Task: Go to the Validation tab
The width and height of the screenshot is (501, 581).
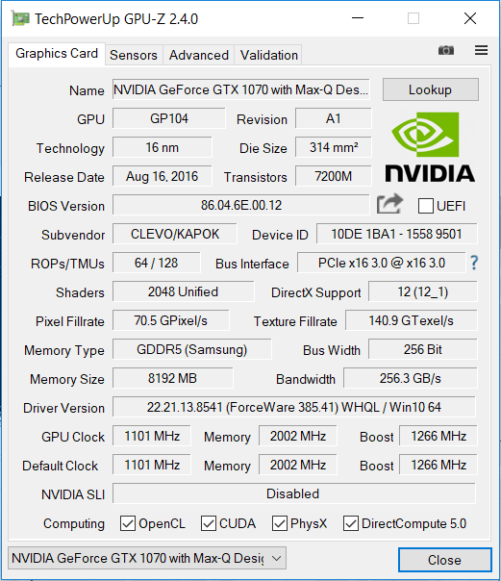Action: point(269,55)
